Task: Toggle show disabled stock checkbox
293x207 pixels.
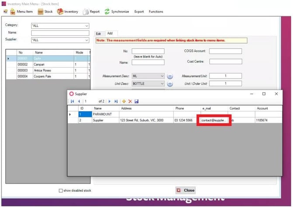Action: point(61,190)
